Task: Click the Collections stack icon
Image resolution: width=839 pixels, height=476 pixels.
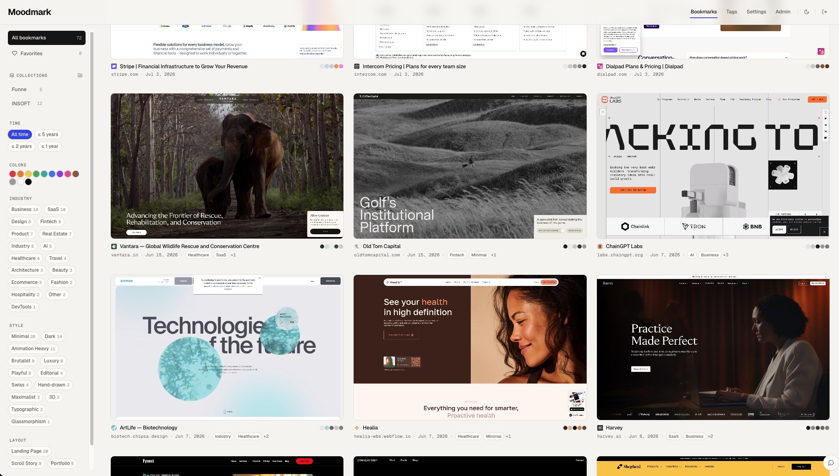Action: 12,75
